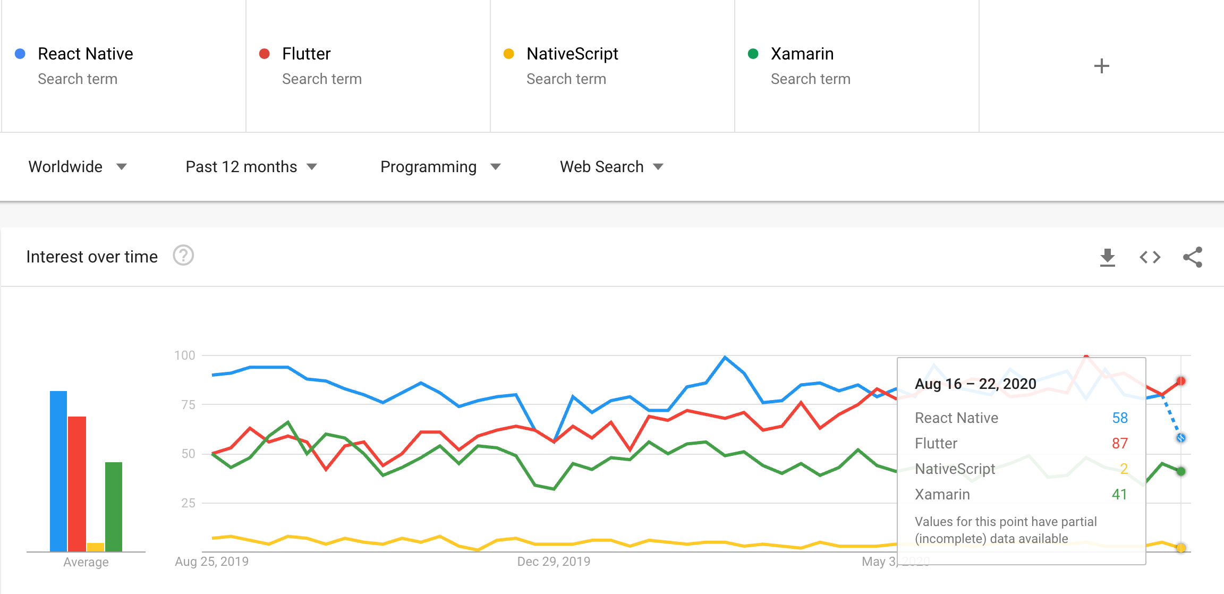Share the interest over time chart

1192,257
